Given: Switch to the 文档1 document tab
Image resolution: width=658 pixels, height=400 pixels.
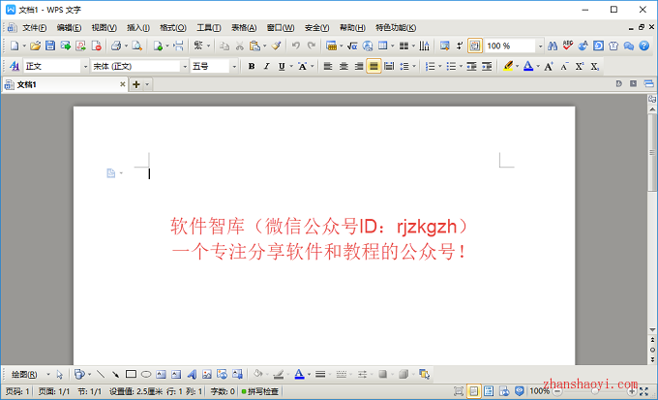Looking at the screenshot, I should (64, 84).
